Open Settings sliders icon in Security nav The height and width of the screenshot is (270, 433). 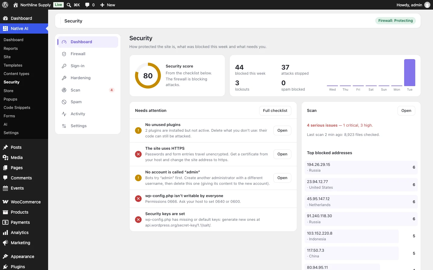click(x=64, y=126)
